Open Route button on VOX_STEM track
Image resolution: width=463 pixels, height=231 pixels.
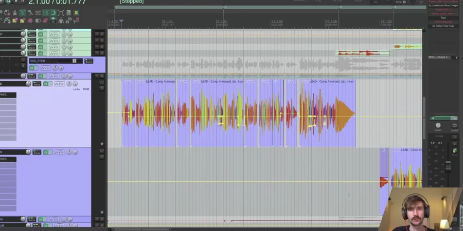click(89, 61)
